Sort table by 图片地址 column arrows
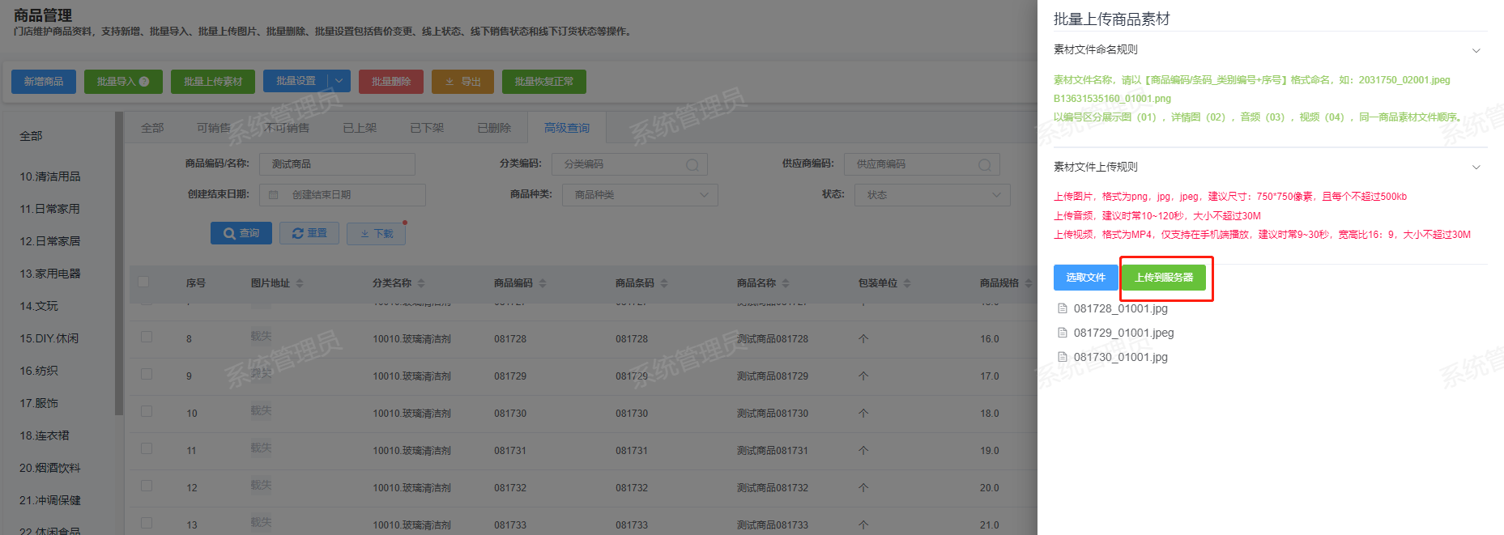This screenshot has height=535, width=1504. 300,283
